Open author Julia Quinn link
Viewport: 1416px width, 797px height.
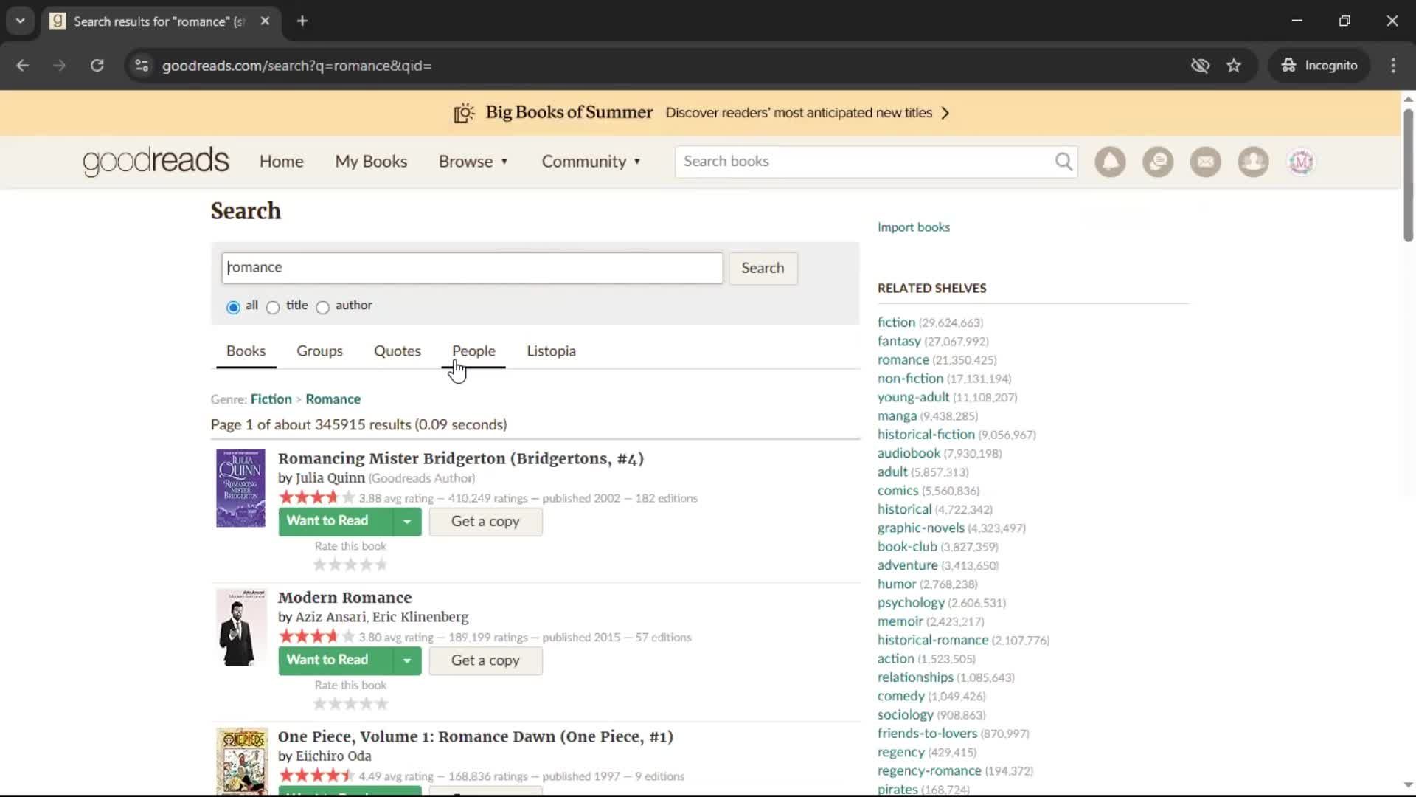330,478
